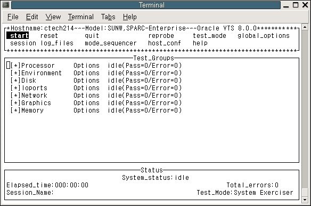The width and height of the screenshot is (311, 206).
Task: Click the reprobe command
Action: (x=161, y=36)
